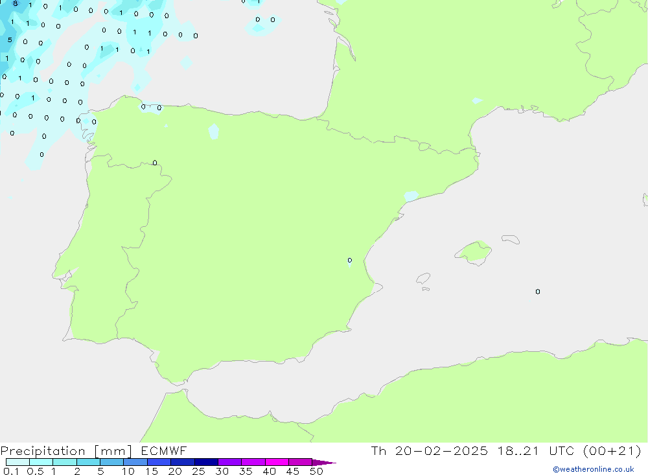Click the weatheronline.co.uk copyright link
This screenshot has width=648, height=475.
593,469
